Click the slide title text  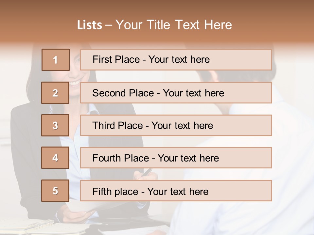154,25
